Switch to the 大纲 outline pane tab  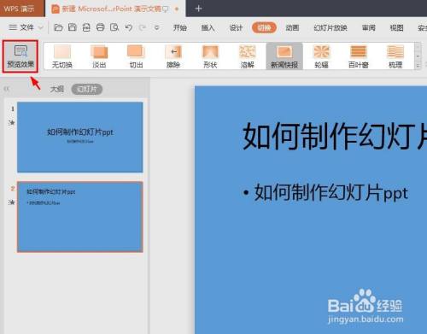coord(56,89)
